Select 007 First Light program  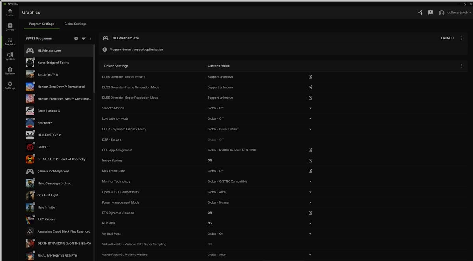click(x=58, y=195)
